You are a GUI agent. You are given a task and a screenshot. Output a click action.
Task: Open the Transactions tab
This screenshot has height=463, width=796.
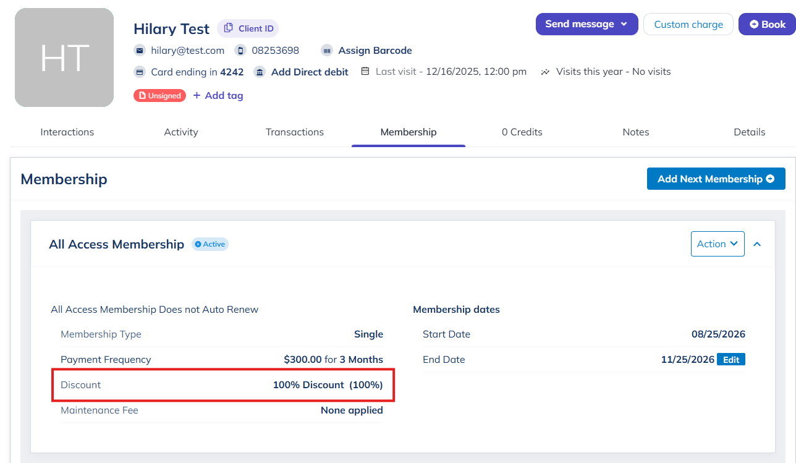(x=295, y=132)
